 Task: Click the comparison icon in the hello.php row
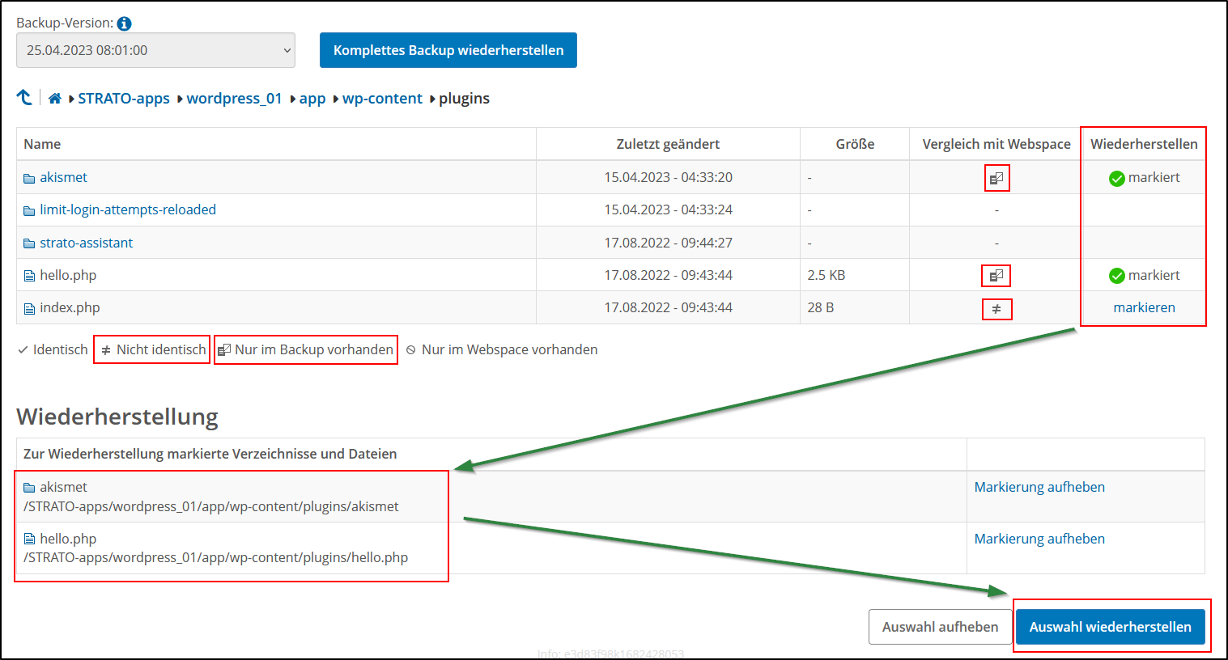[x=996, y=275]
